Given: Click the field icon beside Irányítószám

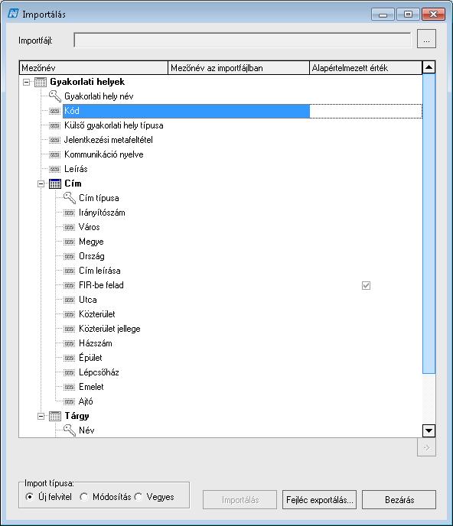Looking at the screenshot, I should 69,213.
